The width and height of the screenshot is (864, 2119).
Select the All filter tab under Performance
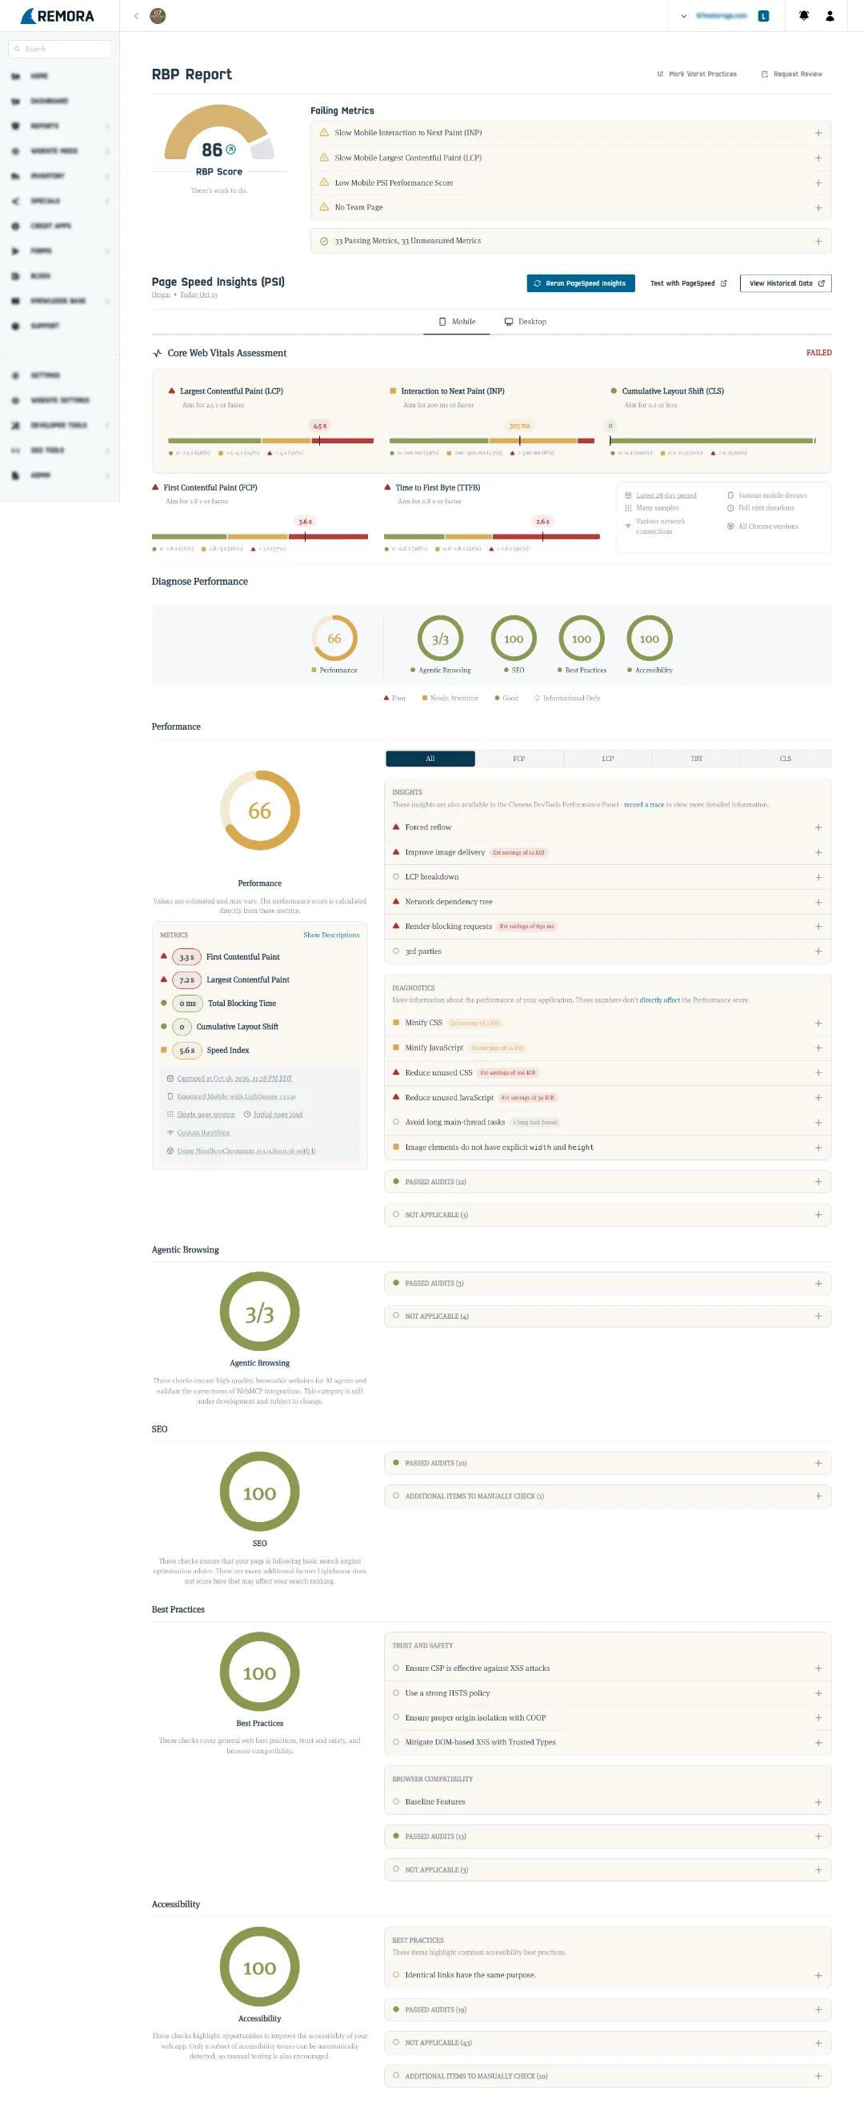pyautogui.click(x=430, y=759)
